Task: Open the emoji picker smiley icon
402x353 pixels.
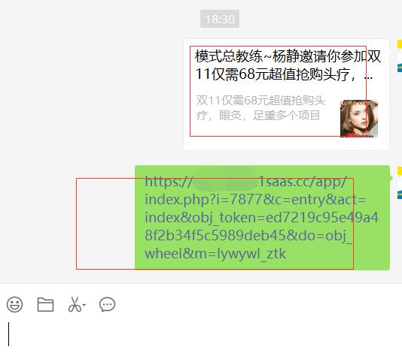Action: 14,304
